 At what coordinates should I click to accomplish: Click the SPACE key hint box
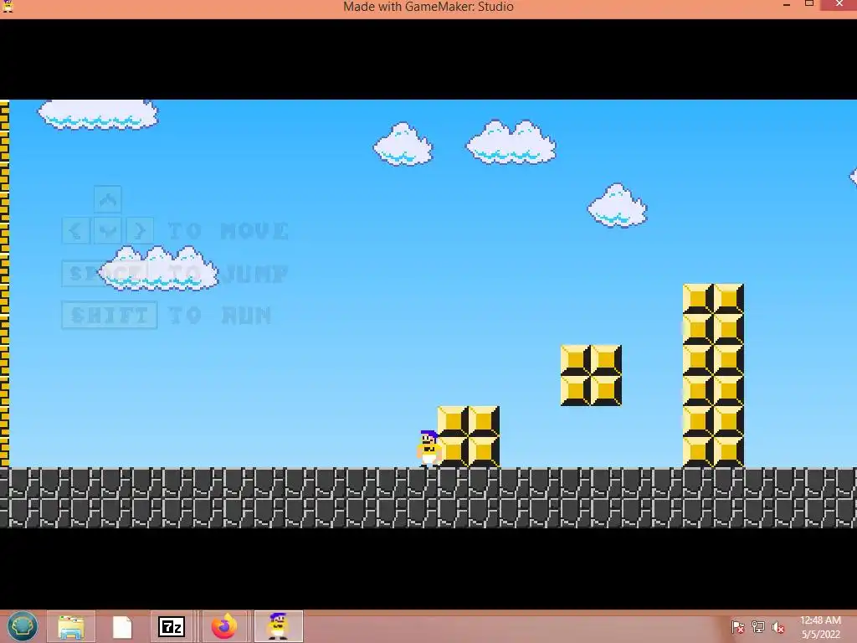point(104,273)
